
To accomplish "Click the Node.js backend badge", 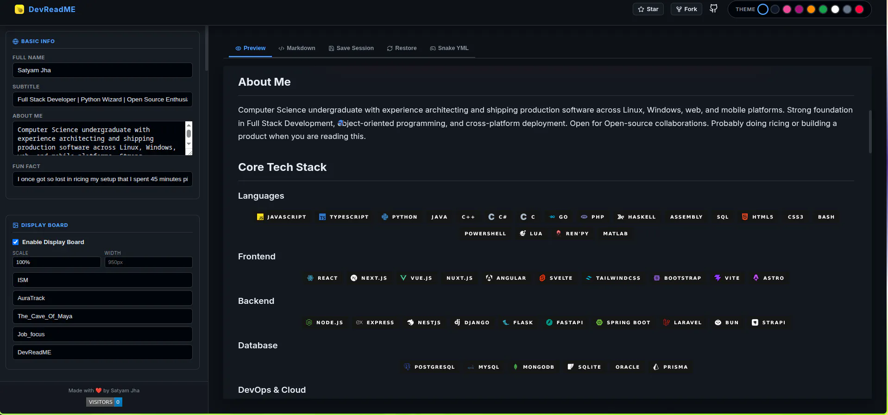I will pyautogui.click(x=324, y=322).
